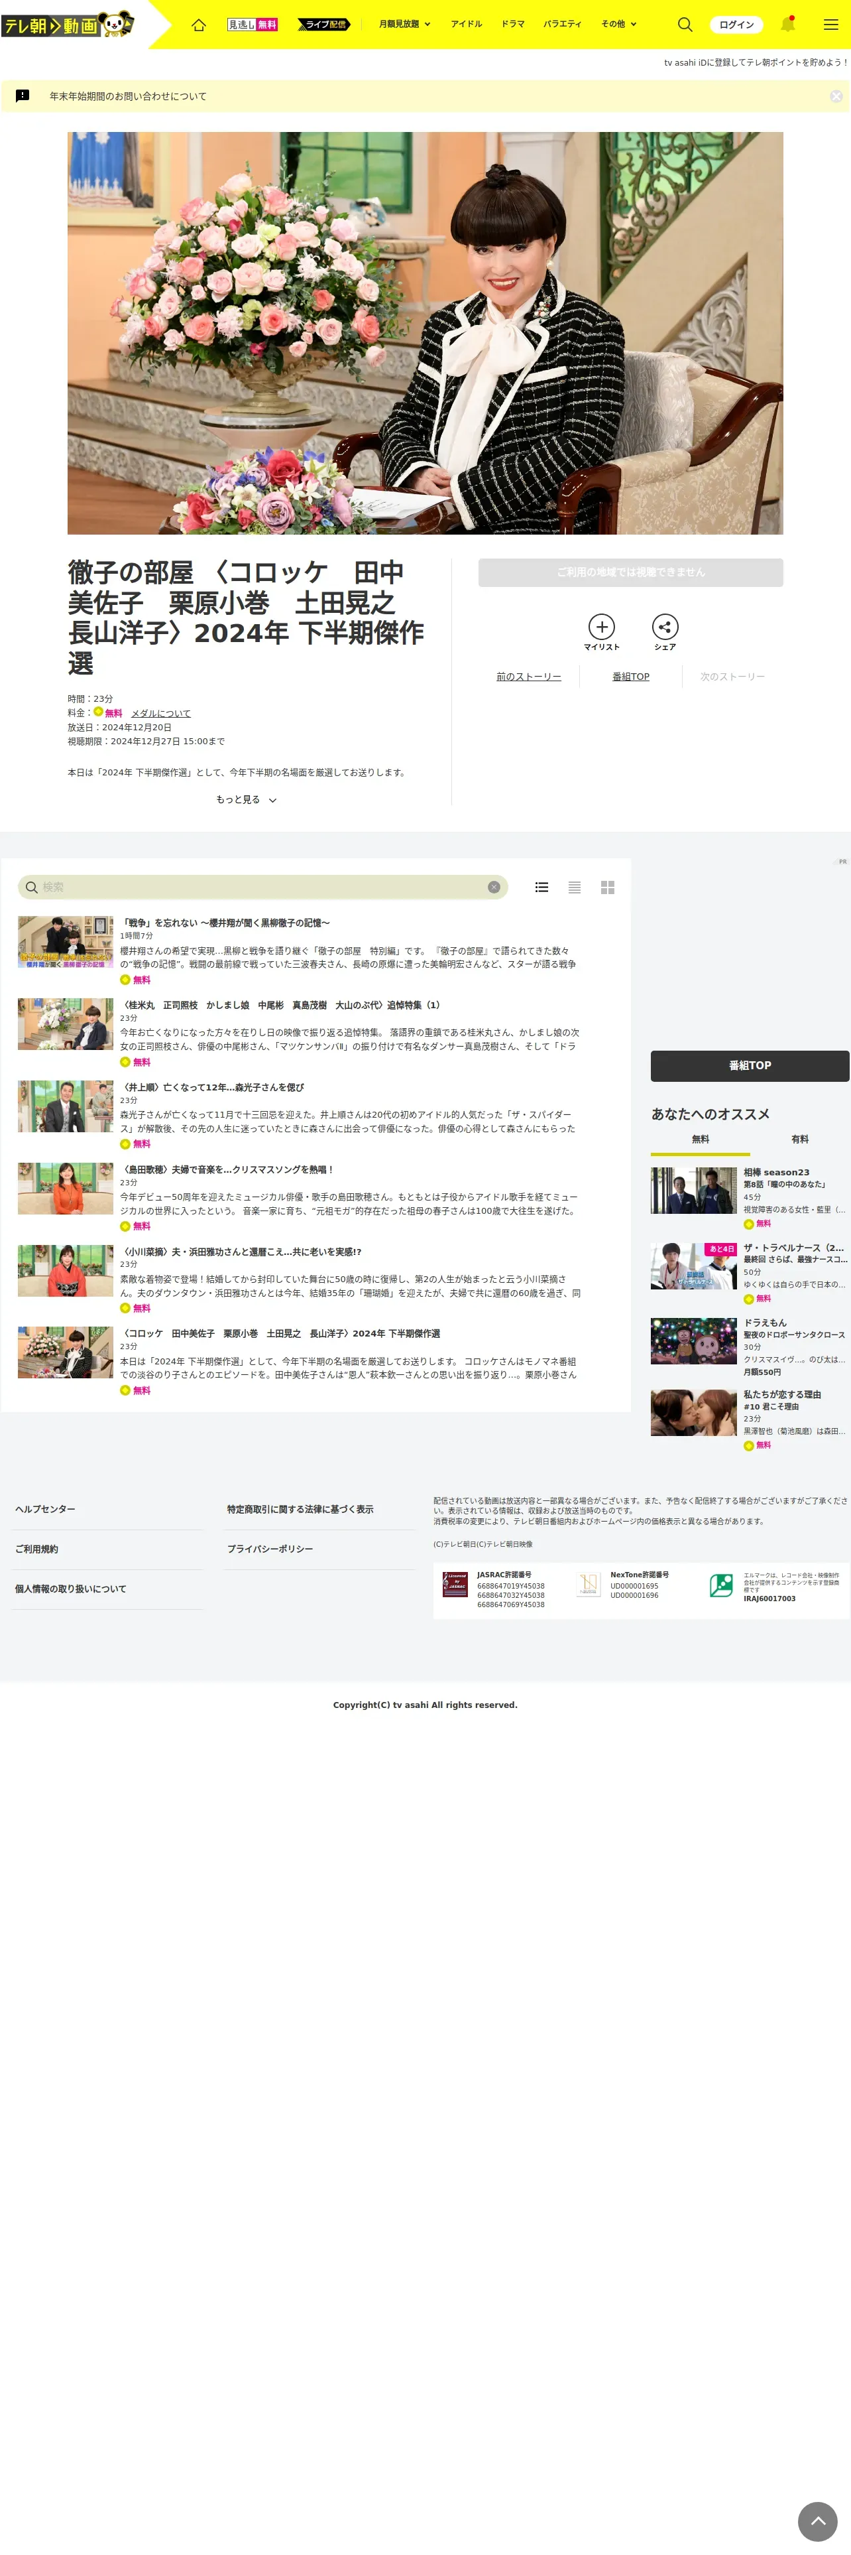
Task: Open thumbnail of 島田歌穂 episode
Action: (66, 1188)
